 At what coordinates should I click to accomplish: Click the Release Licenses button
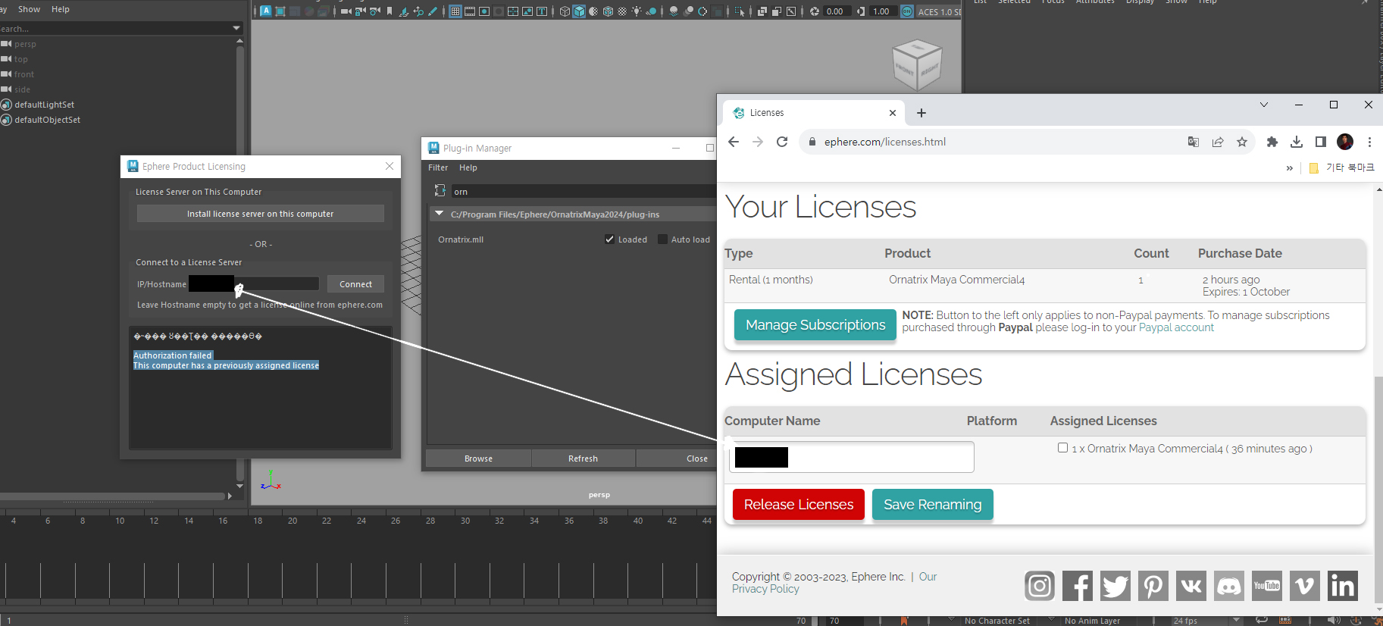point(798,505)
